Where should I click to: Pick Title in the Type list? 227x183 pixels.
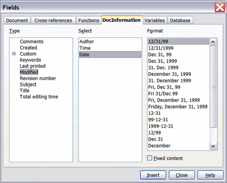pyautogui.click(x=25, y=90)
